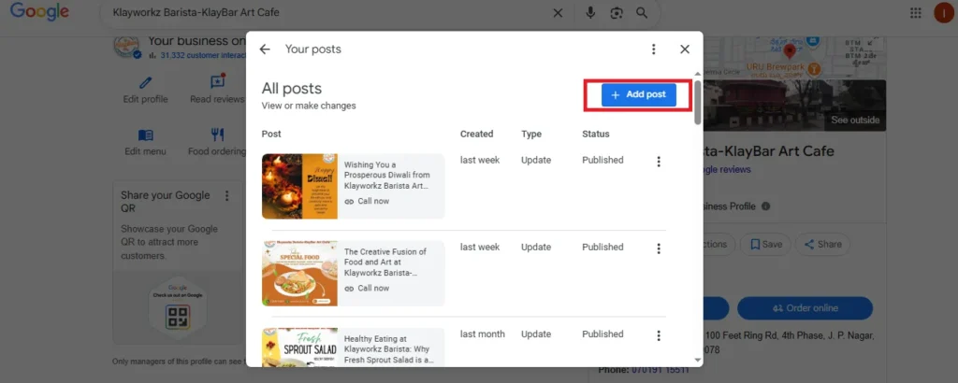Go back with the Your posts arrow
The height and width of the screenshot is (383, 958).
[x=265, y=50]
